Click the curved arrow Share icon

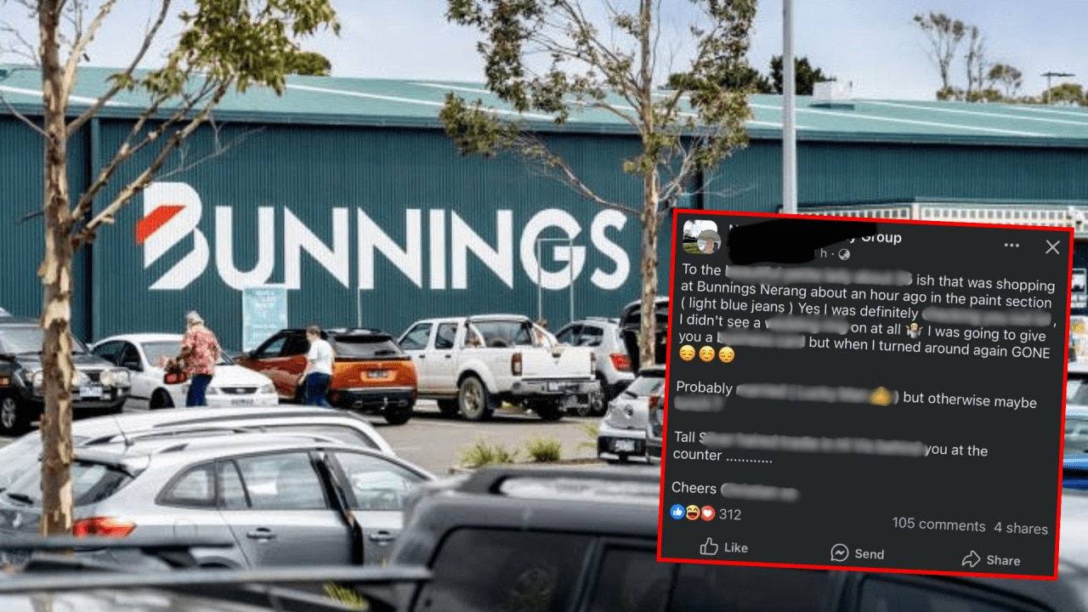pos(971,558)
